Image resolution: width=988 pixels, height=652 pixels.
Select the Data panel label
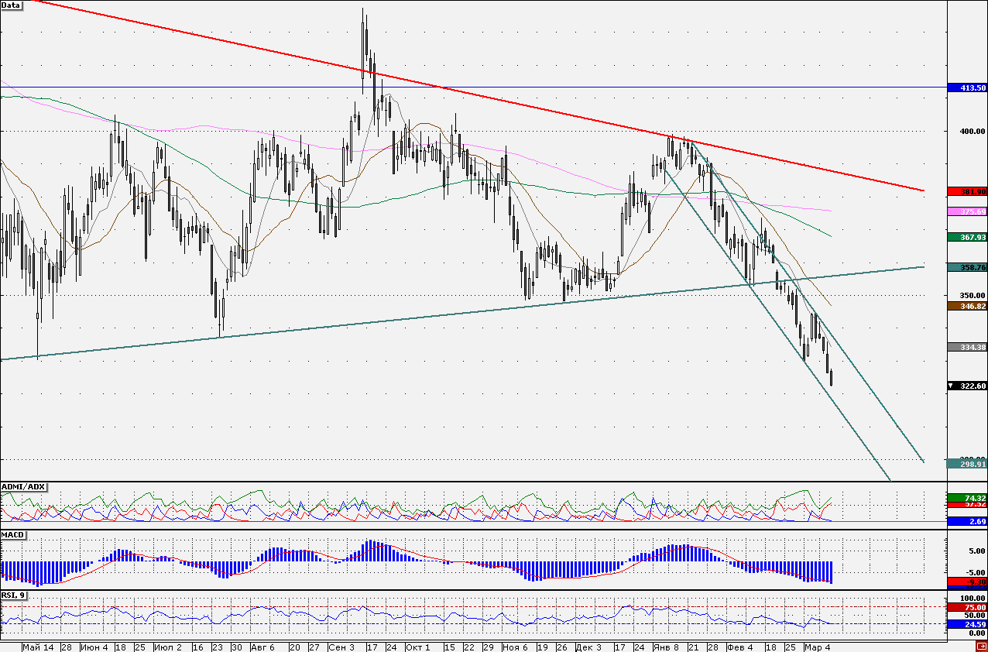(x=12, y=5)
